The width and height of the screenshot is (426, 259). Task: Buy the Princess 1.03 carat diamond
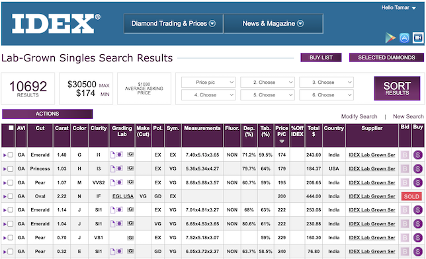[x=418, y=168]
